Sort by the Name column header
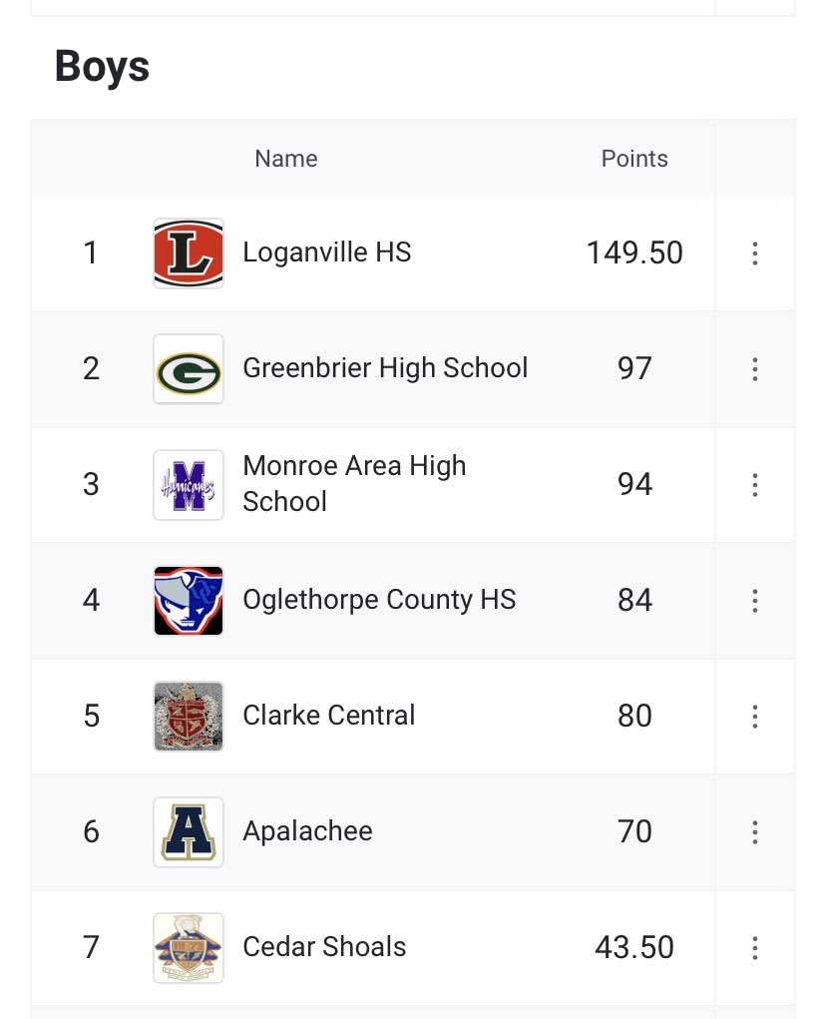This screenshot has width=826, height=1019. coord(286,159)
